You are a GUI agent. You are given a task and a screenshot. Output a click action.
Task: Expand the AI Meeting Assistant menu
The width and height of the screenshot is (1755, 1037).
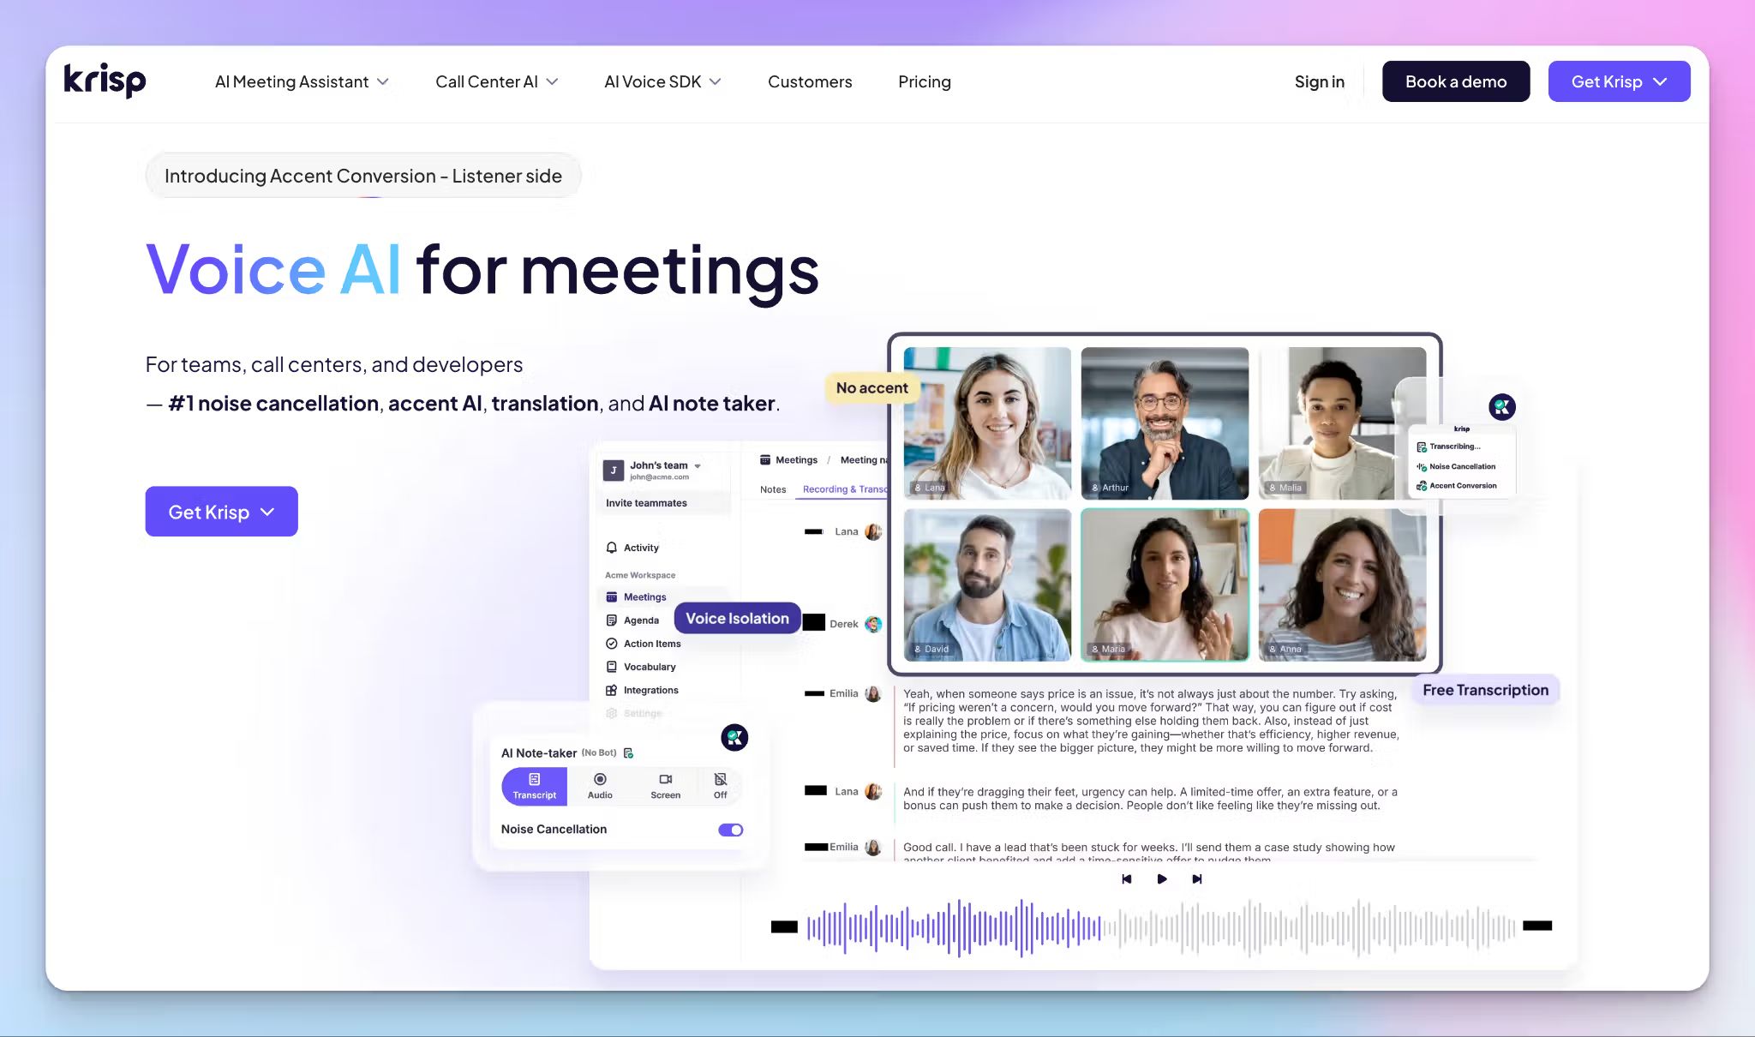tap(302, 81)
